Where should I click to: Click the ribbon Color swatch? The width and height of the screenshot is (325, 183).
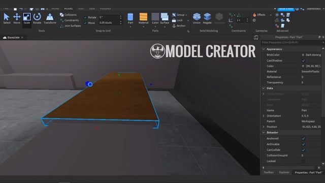[155, 17]
